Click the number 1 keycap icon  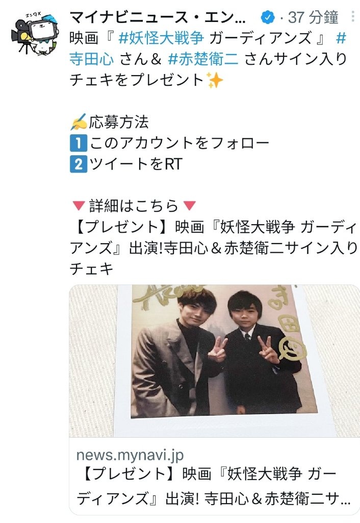(79, 143)
